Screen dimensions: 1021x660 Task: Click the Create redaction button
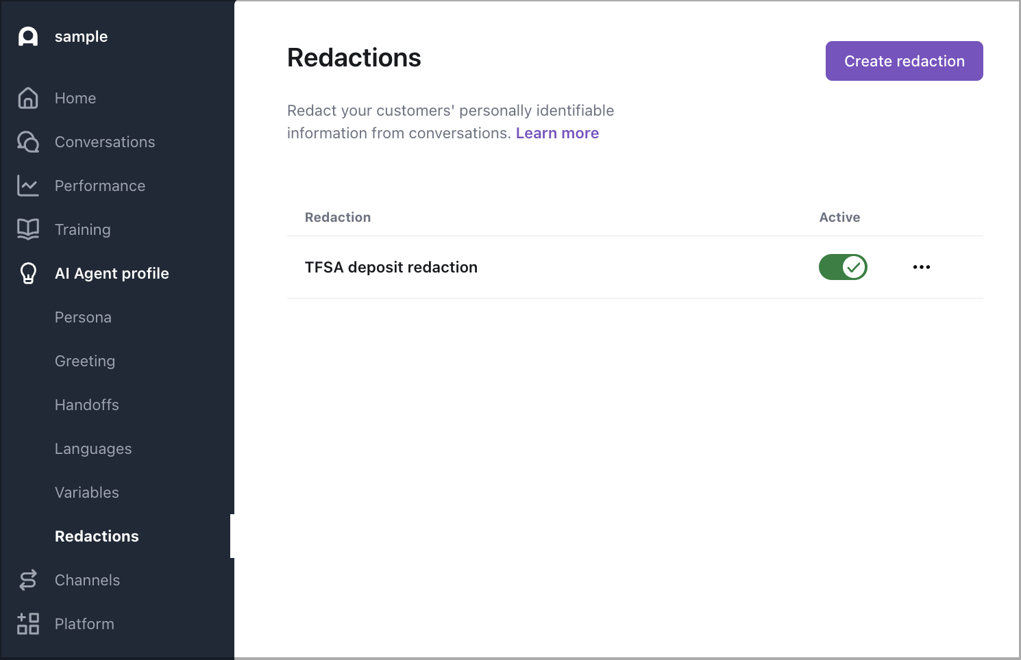pos(904,61)
